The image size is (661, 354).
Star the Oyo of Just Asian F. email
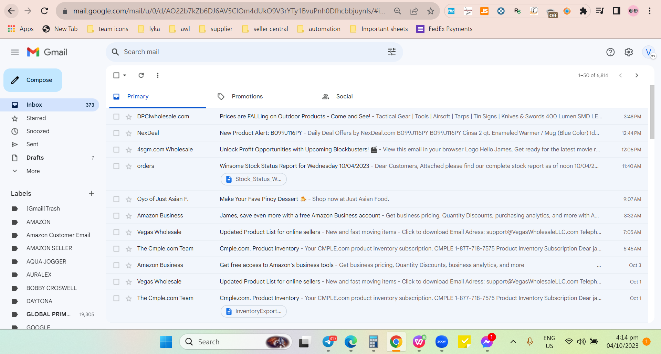[x=129, y=200]
